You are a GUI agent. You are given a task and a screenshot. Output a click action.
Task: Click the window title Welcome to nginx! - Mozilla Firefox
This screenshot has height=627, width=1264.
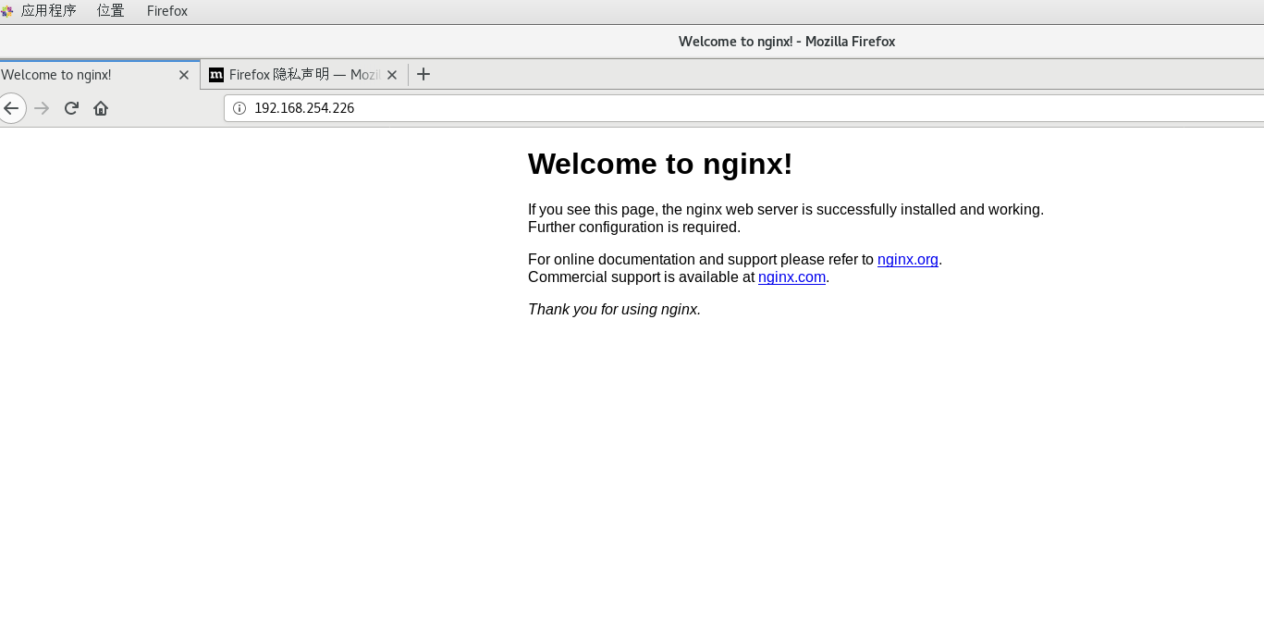point(787,42)
